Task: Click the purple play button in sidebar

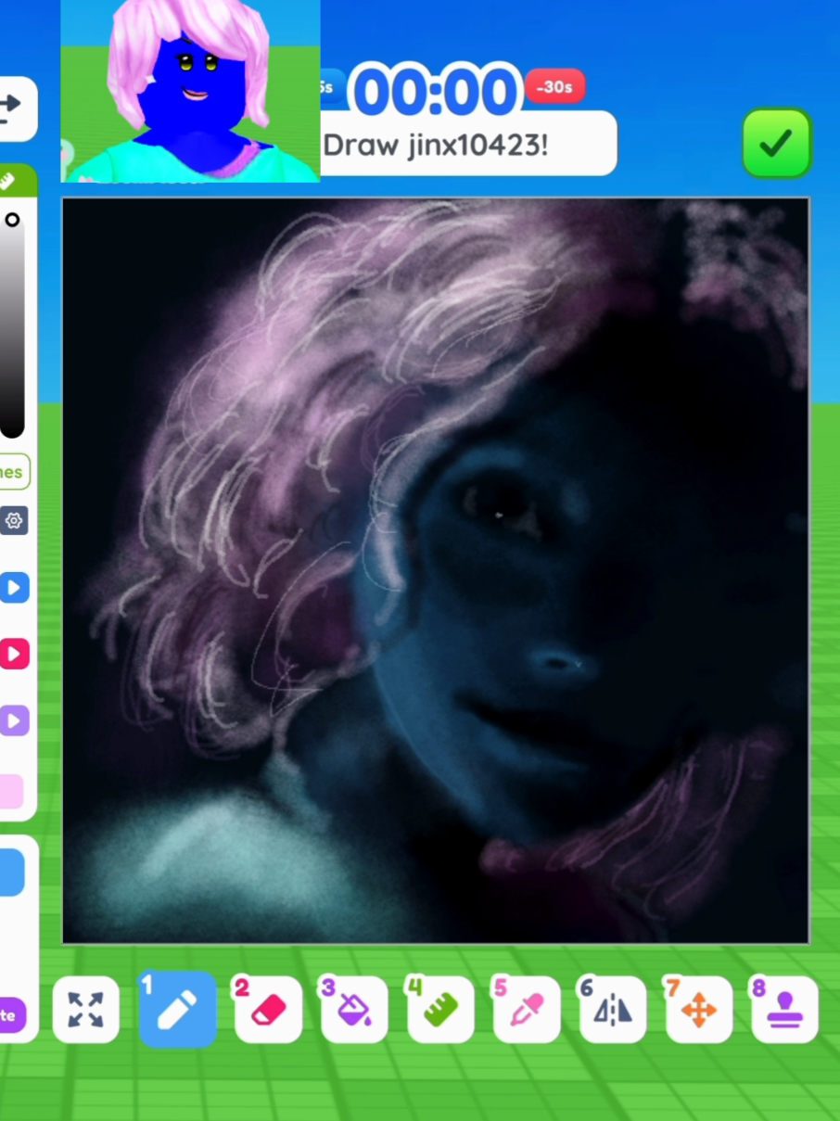Action: tap(14, 720)
